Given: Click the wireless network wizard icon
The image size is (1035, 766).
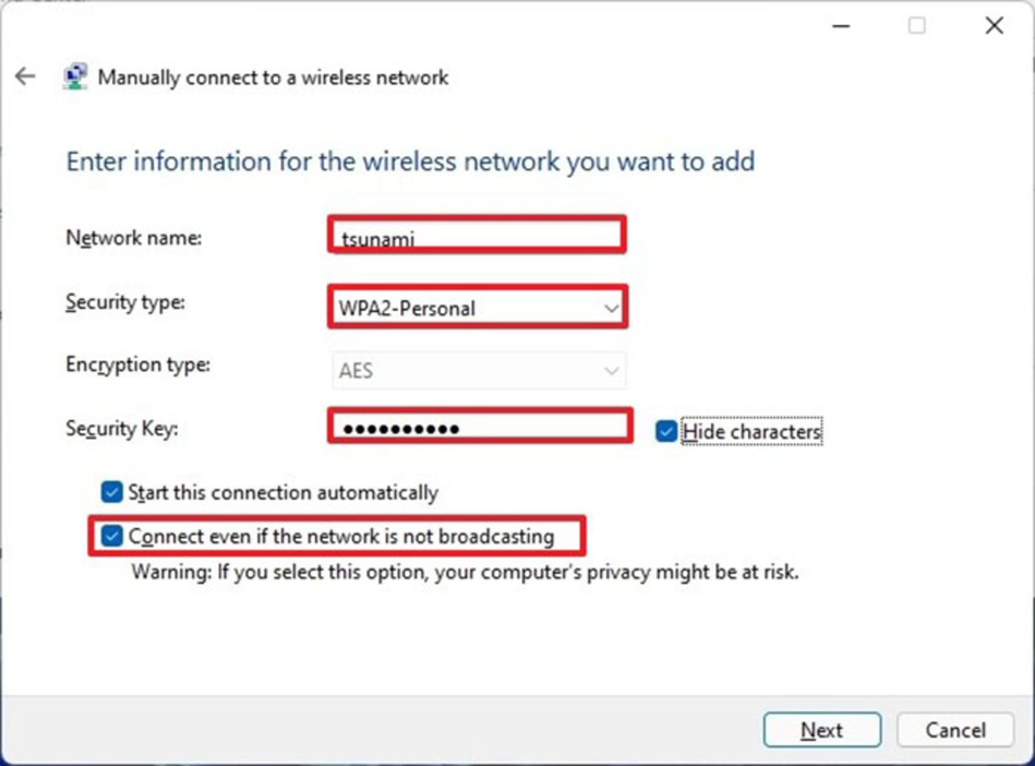Looking at the screenshot, I should pyautogui.click(x=75, y=77).
